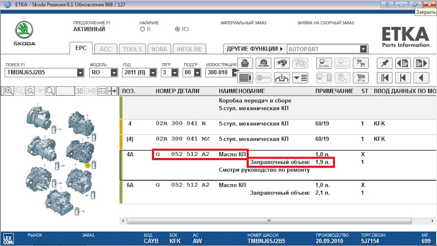This screenshot has height=246, width=437.
Task: Go to previous page with document-left arrow icon
Action: point(403,63)
